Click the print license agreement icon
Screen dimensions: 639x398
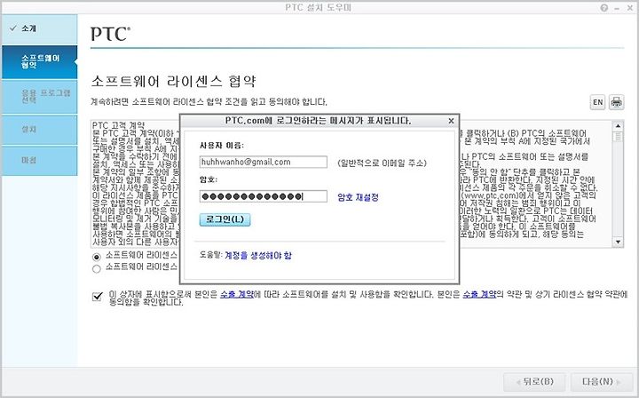[x=616, y=102]
